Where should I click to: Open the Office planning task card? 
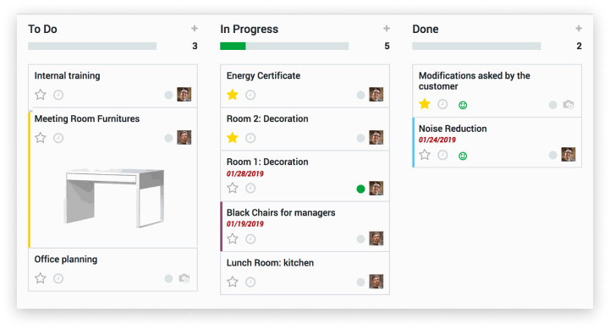(x=113, y=270)
